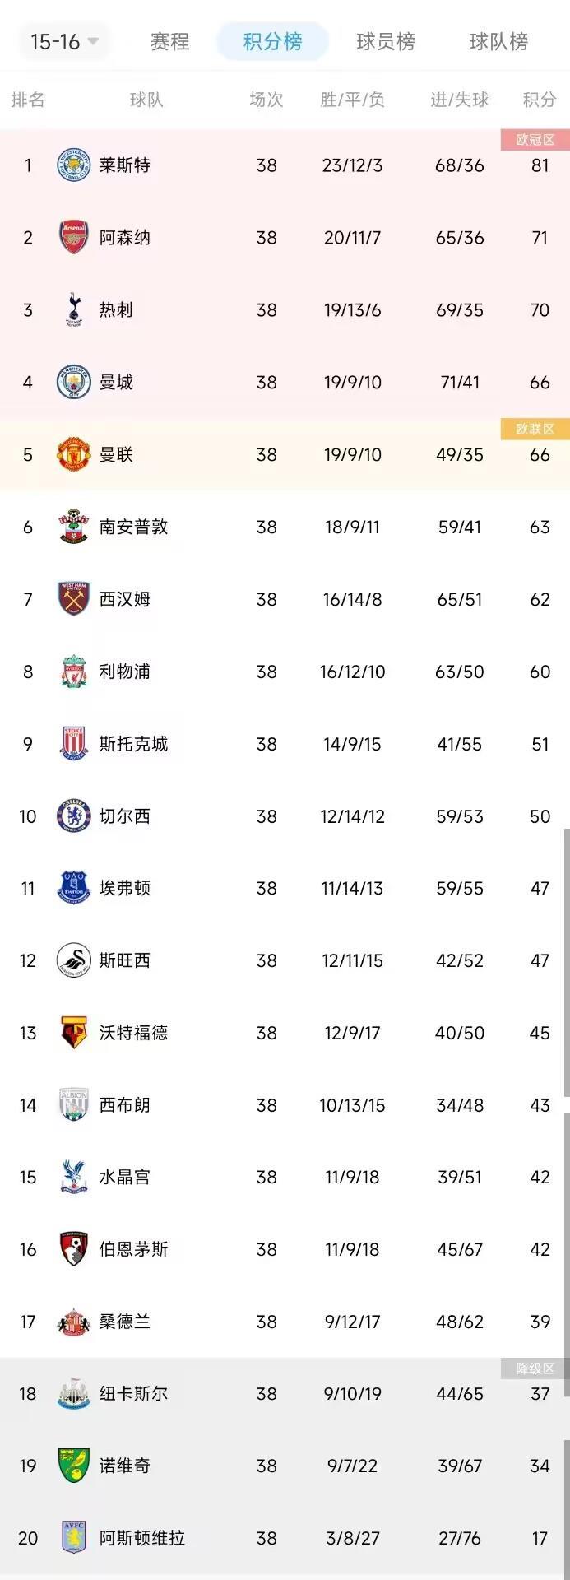Switch to the 赛程 tab
Screen dimensions: 570x1580
coord(169,41)
